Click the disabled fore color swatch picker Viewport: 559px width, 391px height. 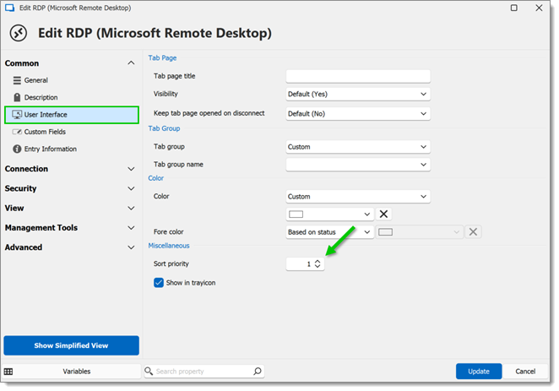(419, 232)
